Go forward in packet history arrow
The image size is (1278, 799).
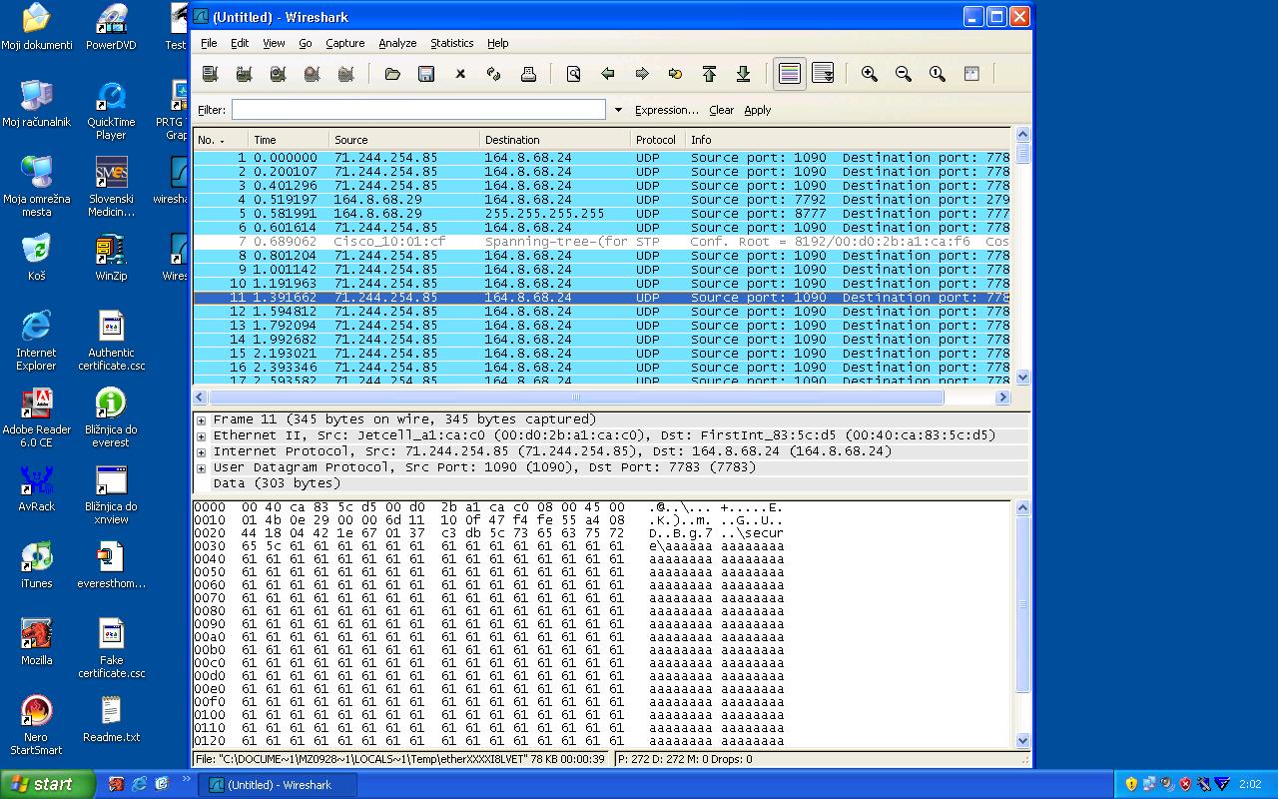coord(642,74)
